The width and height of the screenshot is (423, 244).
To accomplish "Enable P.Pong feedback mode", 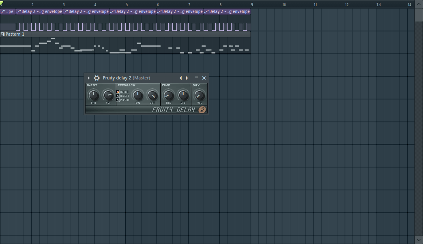I will pyautogui.click(x=118, y=100).
